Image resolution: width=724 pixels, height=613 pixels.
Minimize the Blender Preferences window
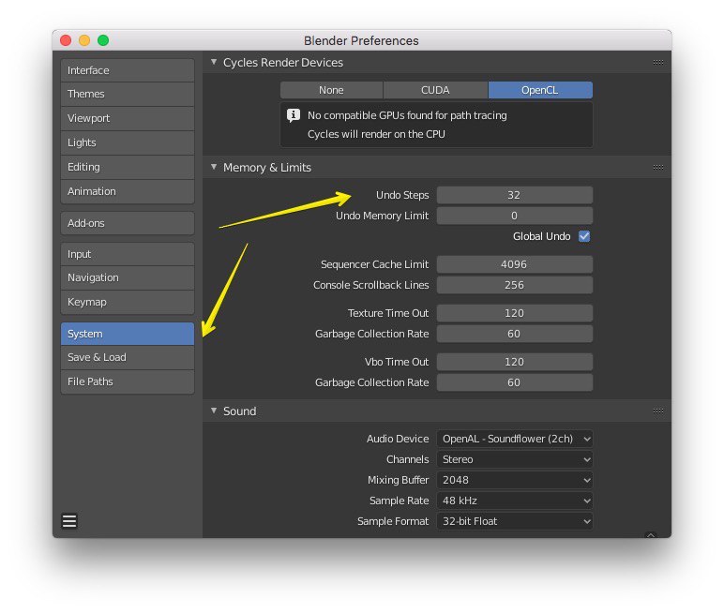coord(84,40)
